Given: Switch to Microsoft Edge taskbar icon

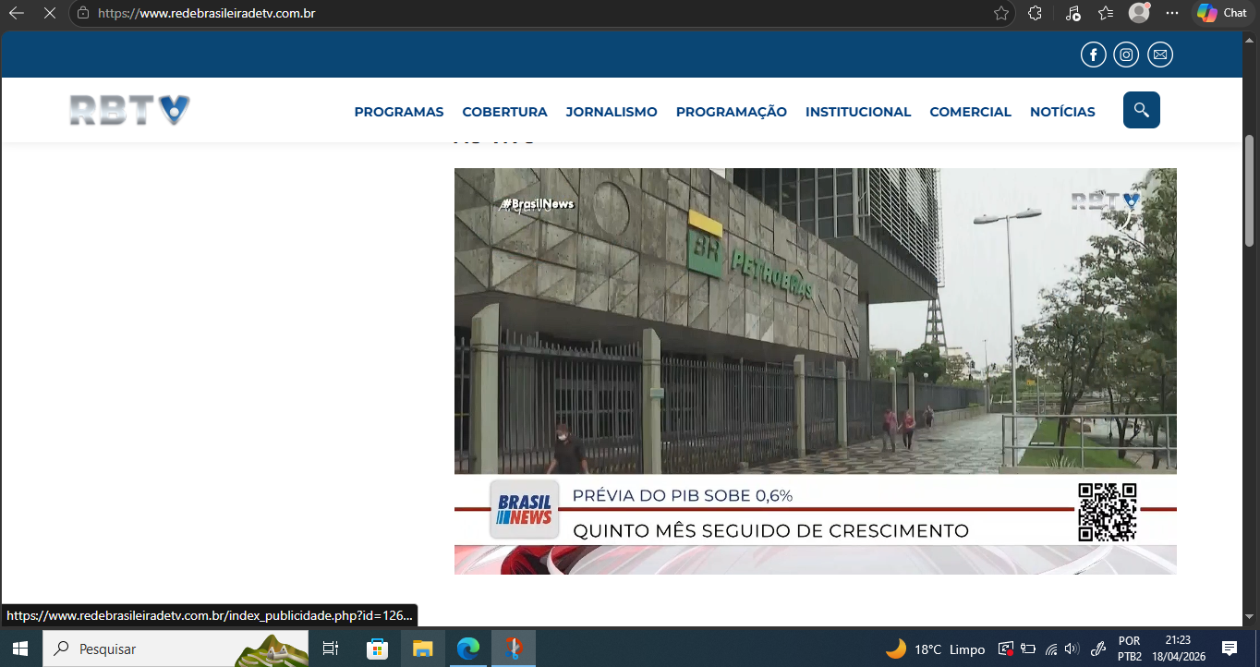Looking at the screenshot, I should pyautogui.click(x=468, y=649).
